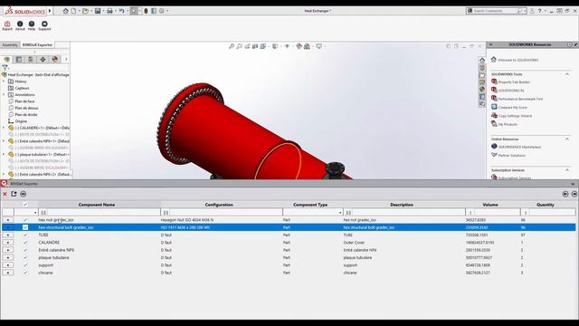Open the FeatureManager design tree tab icon
The height and width of the screenshot is (326, 579).
tap(6, 59)
